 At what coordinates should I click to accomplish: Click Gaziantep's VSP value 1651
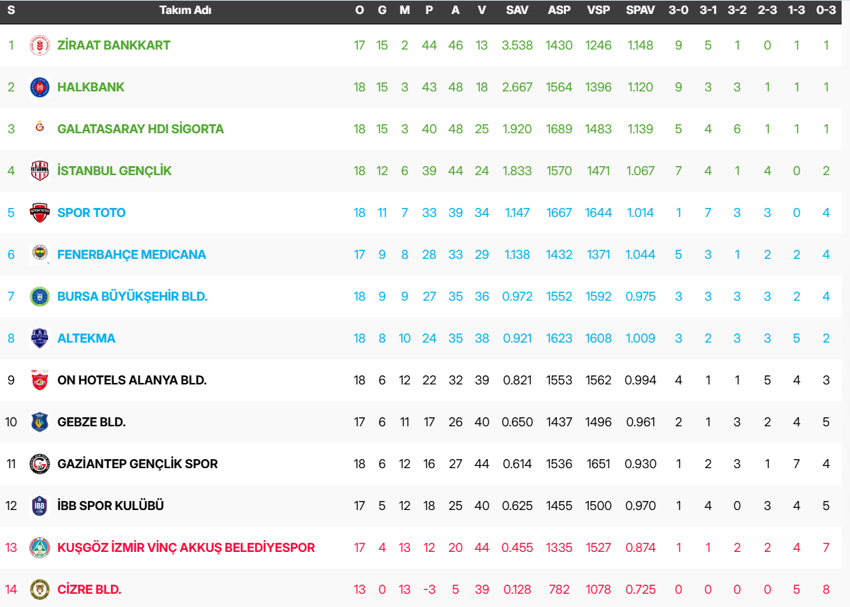599,464
